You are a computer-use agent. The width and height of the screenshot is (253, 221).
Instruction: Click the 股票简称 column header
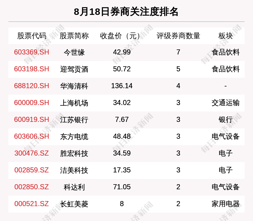click(x=74, y=36)
